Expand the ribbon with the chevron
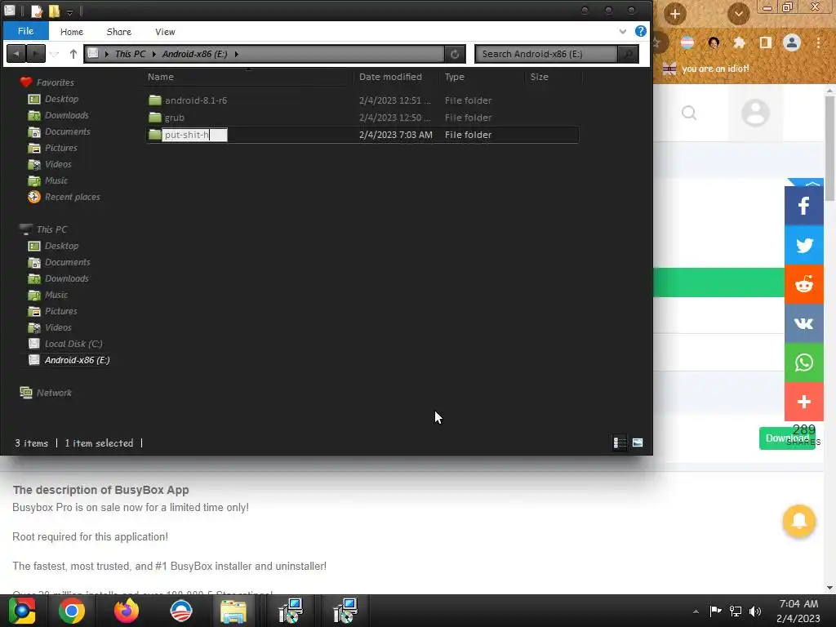The width and height of the screenshot is (836, 627). (x=622, y=32)
